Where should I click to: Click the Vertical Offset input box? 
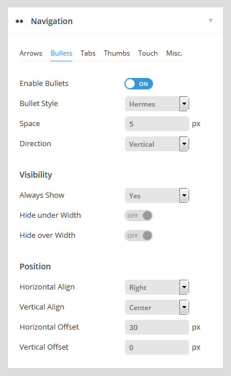[157, 347]
